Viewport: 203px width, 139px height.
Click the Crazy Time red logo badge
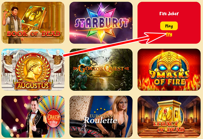coord(54,118)
